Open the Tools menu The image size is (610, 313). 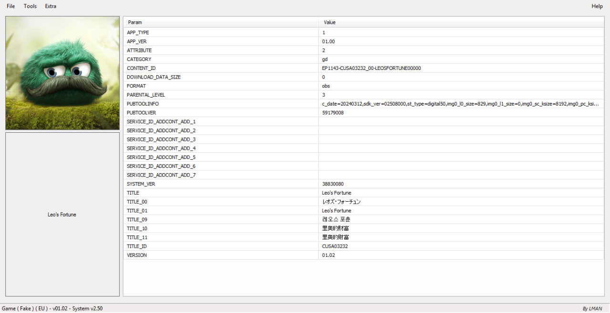pos(30,6)
